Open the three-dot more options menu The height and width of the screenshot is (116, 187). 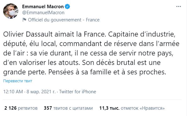click(x=178, y=6)
